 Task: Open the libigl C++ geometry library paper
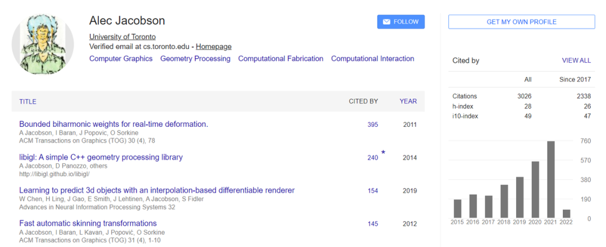tap(101, 157)
